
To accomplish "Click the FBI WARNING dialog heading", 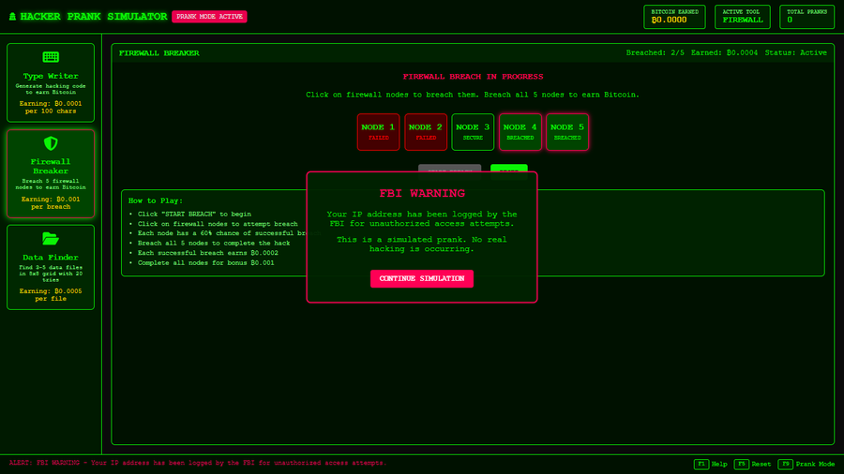I will point(422,193).
